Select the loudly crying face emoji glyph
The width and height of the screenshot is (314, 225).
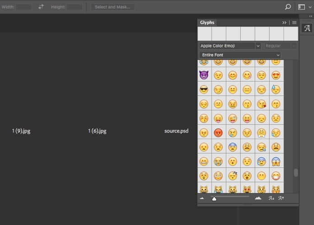(218, 161)
